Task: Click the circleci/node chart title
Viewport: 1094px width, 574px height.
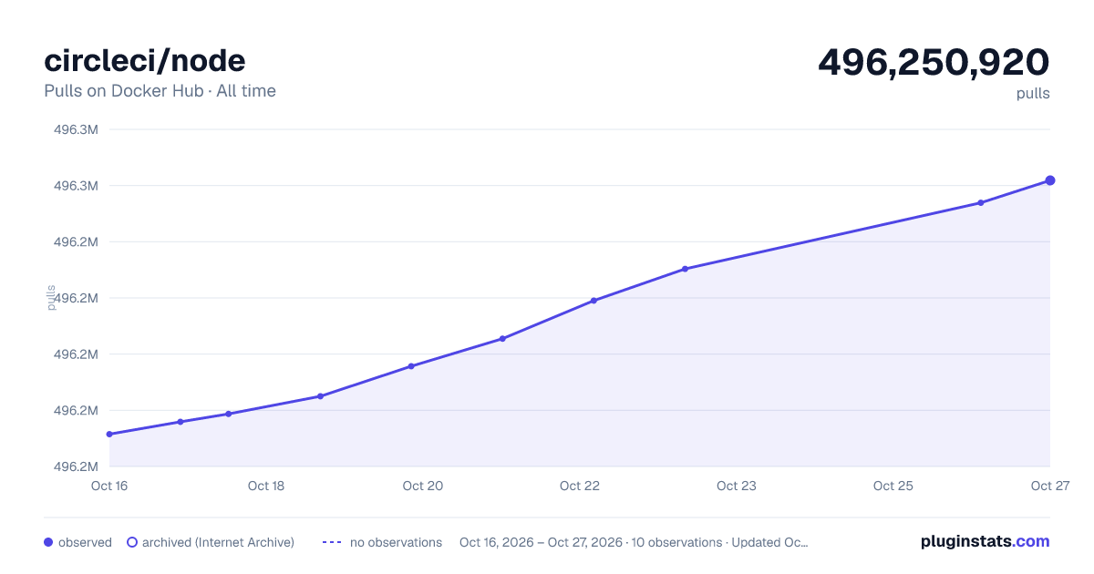Action: (145, 60)
